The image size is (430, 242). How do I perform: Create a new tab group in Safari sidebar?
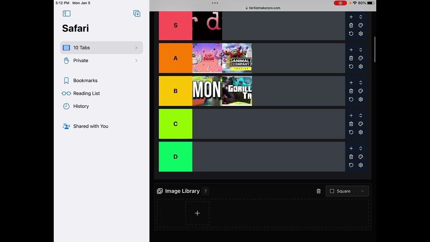click(x=137, y=13)
